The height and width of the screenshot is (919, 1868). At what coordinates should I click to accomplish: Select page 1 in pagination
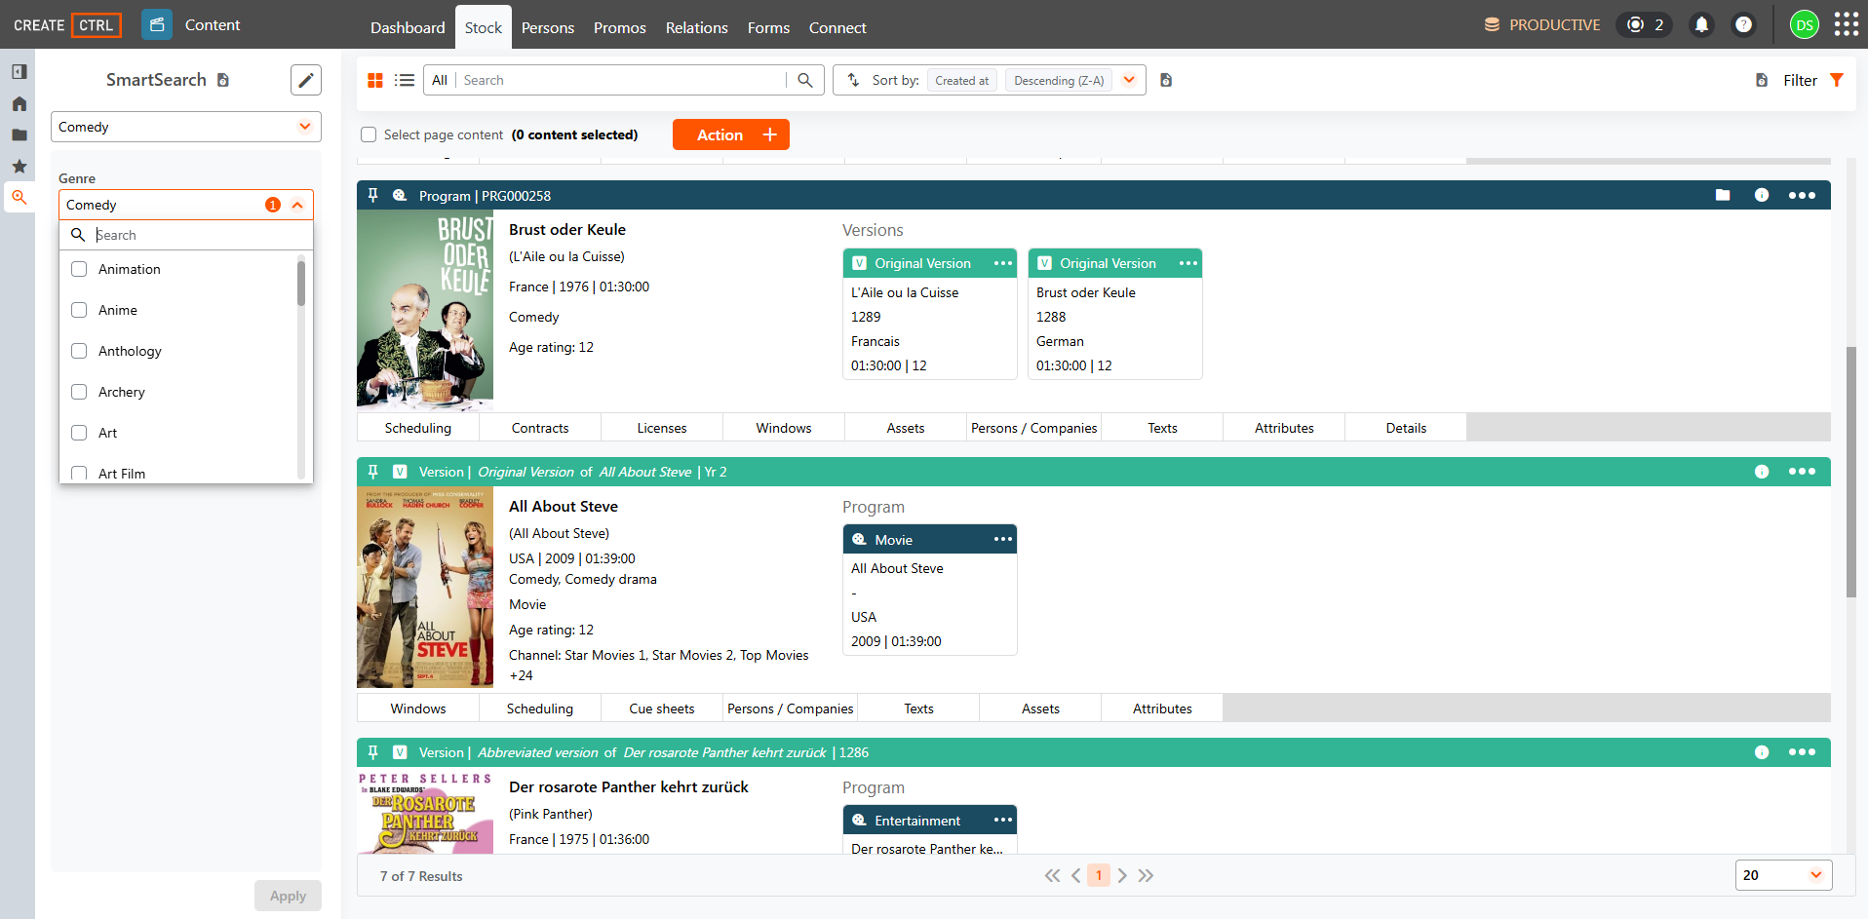point(1099,875)
